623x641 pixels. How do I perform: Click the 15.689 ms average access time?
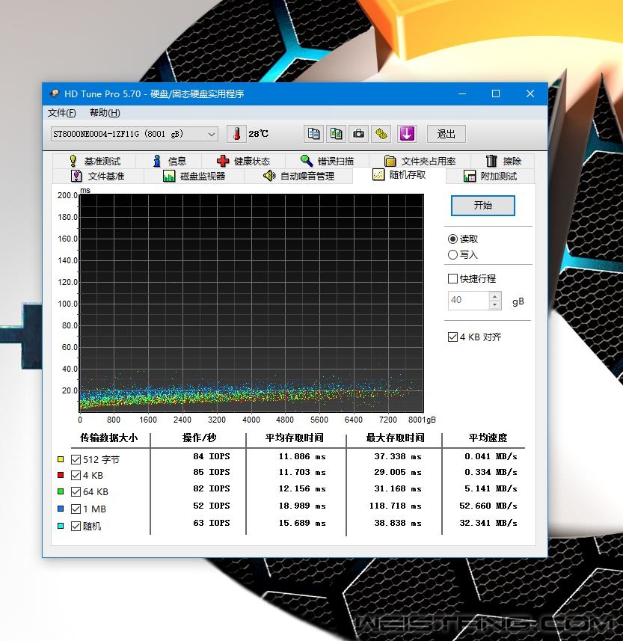(302, 523)
